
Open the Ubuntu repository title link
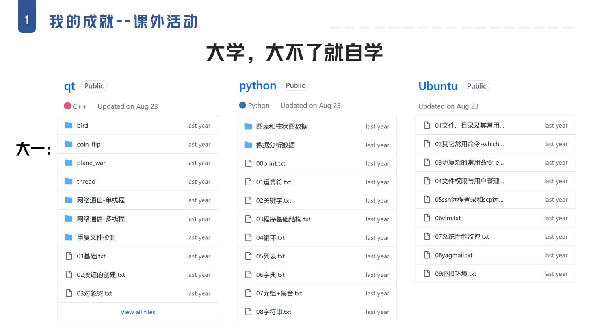(438, 86)
